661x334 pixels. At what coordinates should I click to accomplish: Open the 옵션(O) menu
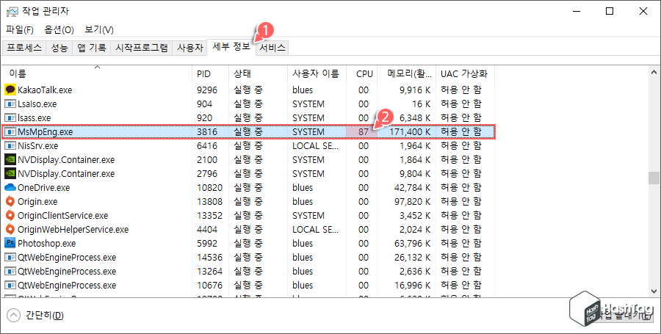pos(59,30)
